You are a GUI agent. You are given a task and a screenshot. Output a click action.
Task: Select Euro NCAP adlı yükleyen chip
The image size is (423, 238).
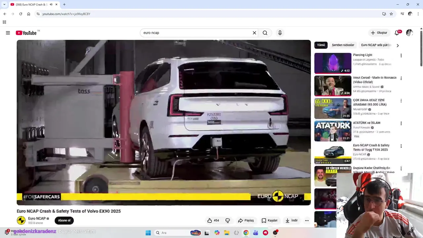coord(376,45)
